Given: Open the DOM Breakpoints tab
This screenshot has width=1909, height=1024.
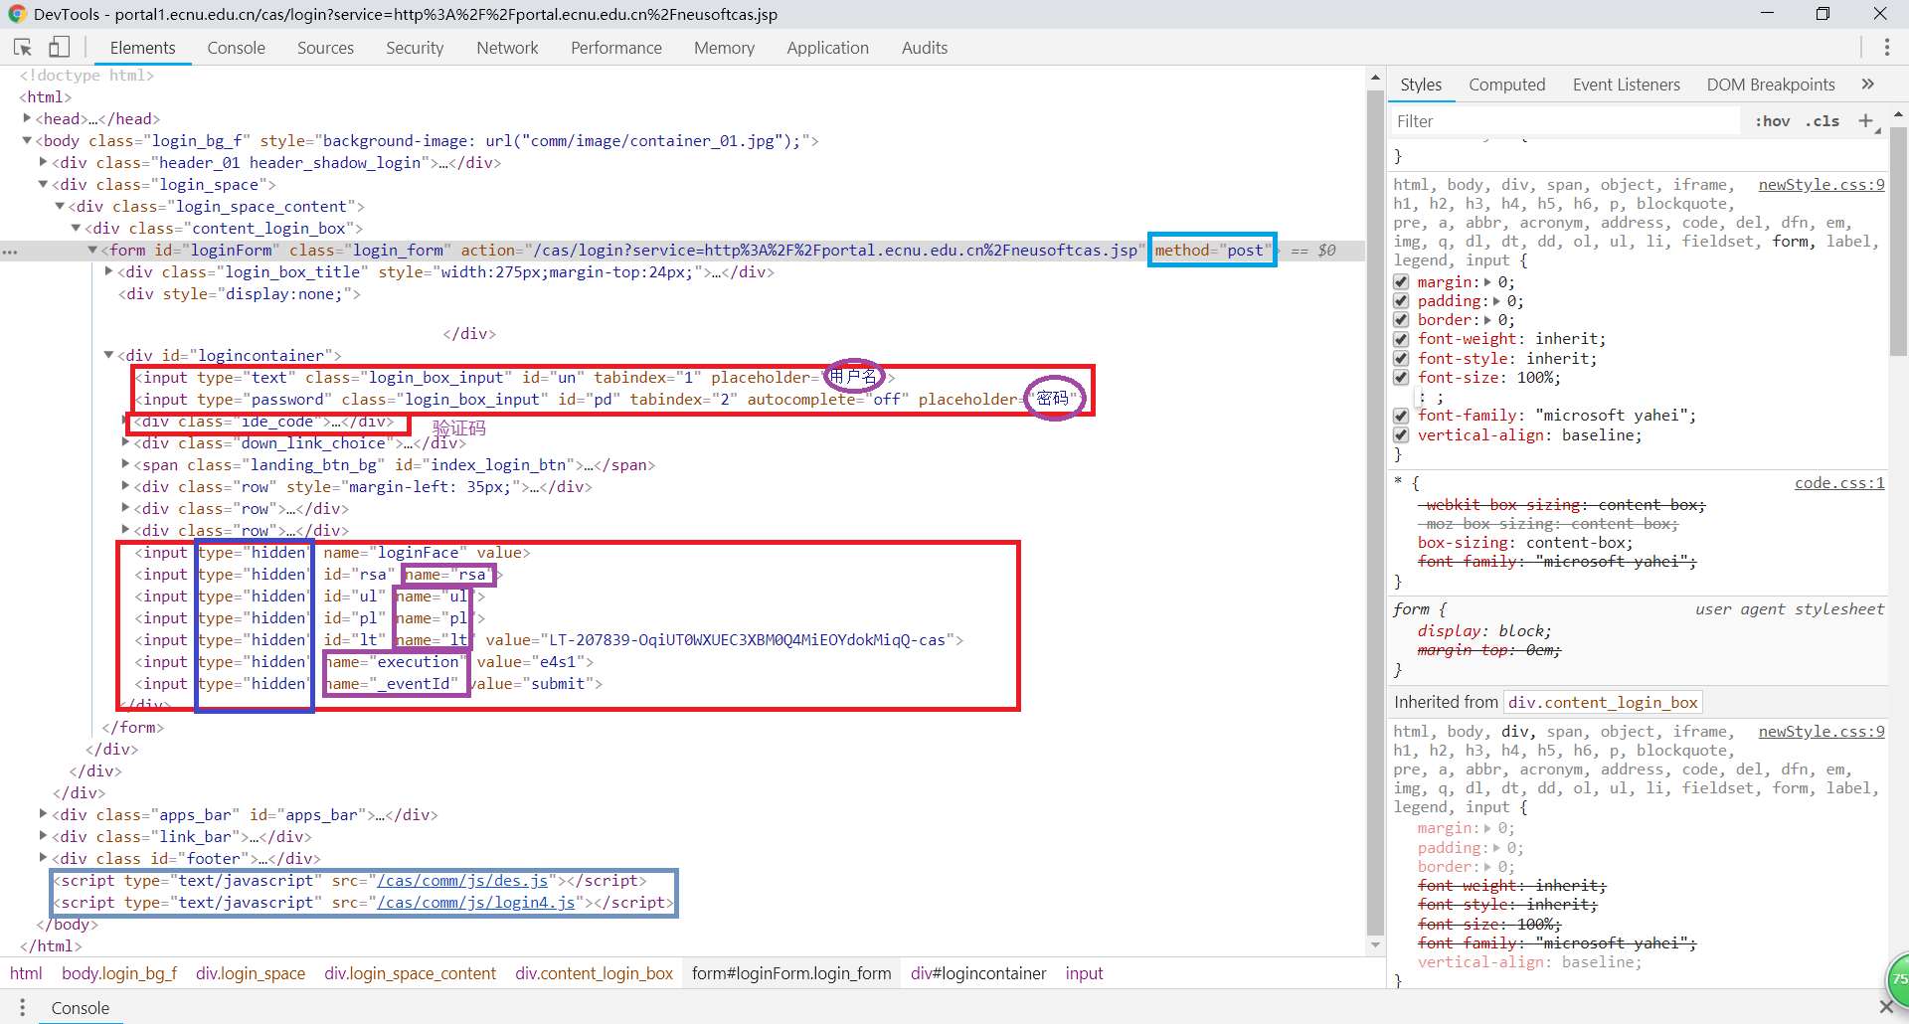Looking at the screenshot, I should point(1770,85).
